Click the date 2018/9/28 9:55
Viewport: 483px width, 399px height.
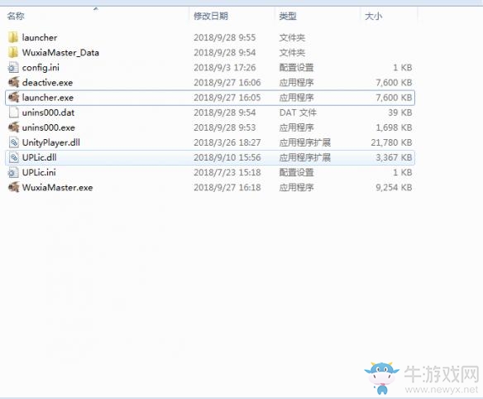tap(225, 37)
